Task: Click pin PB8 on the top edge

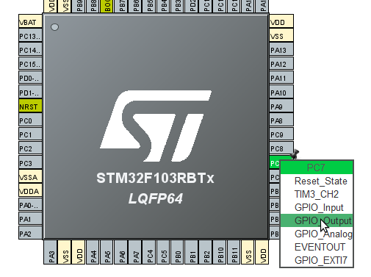Action: point(93,6)
